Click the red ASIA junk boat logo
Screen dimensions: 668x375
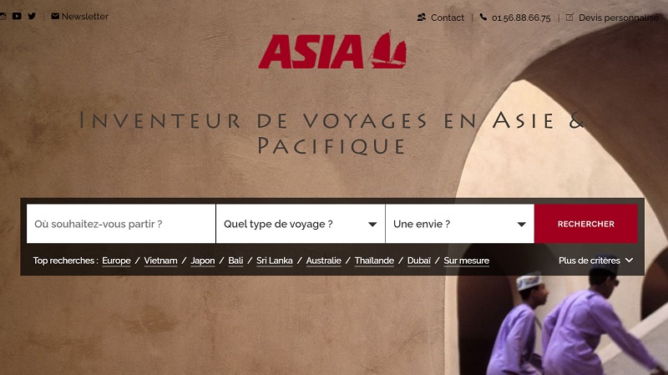pyautogui.click(x=332, y=50)
